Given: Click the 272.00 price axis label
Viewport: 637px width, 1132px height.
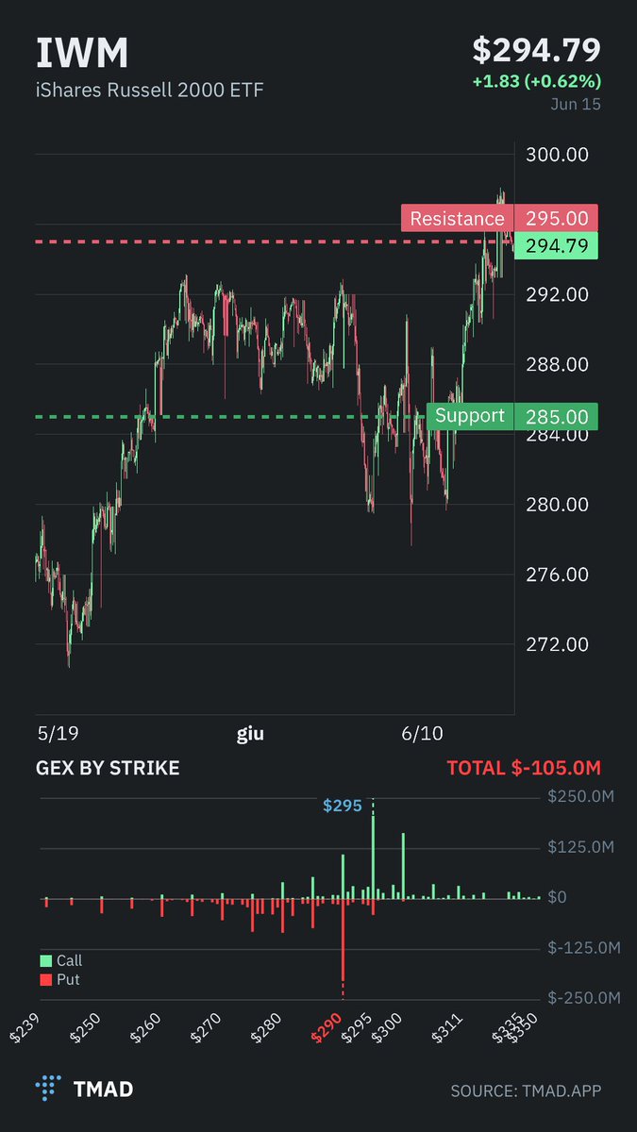Looking at the screenshot, I should (557, 644).
